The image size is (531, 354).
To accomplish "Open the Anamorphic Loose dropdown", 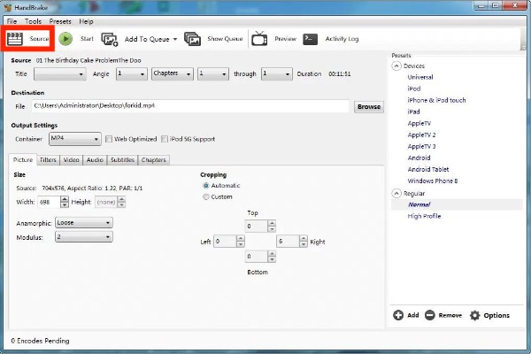I will (x=84, y=222).
